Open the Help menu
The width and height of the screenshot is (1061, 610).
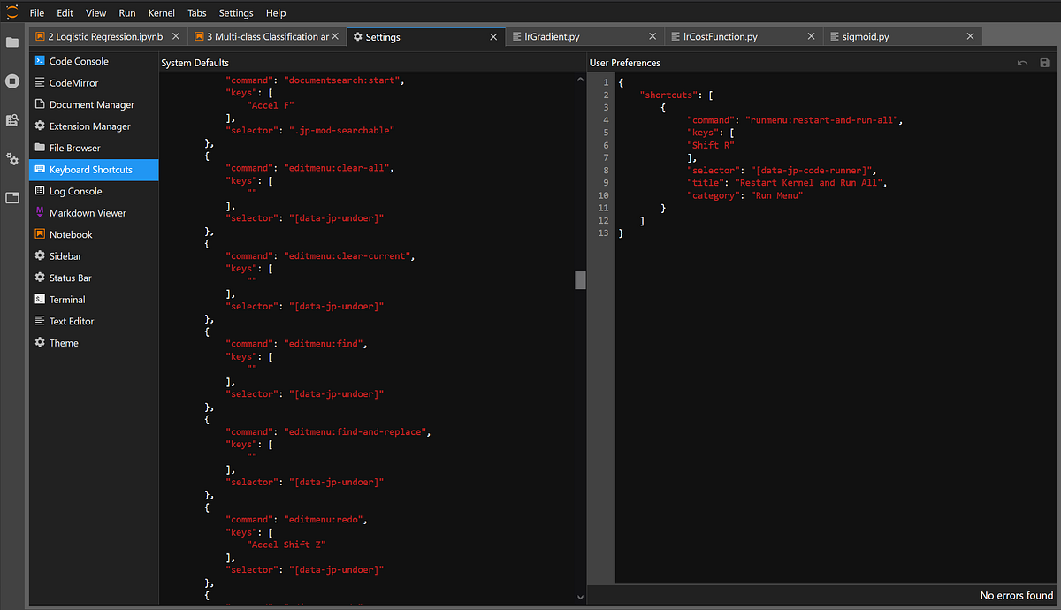point(276,13)
